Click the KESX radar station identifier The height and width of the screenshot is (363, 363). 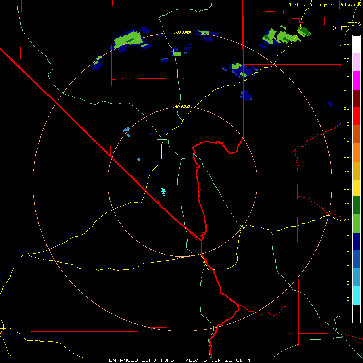point(193,360)
